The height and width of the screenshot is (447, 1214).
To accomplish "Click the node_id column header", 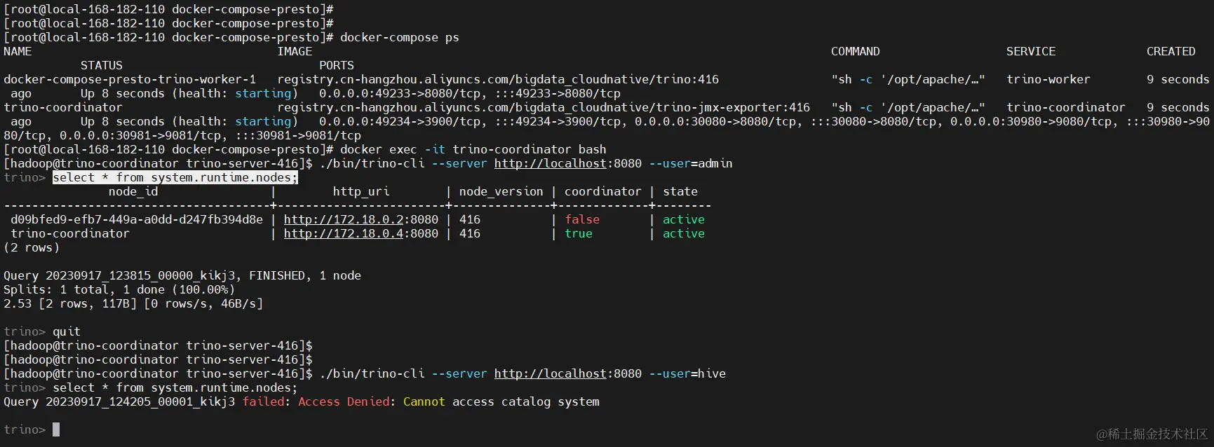I will (133, 191).
